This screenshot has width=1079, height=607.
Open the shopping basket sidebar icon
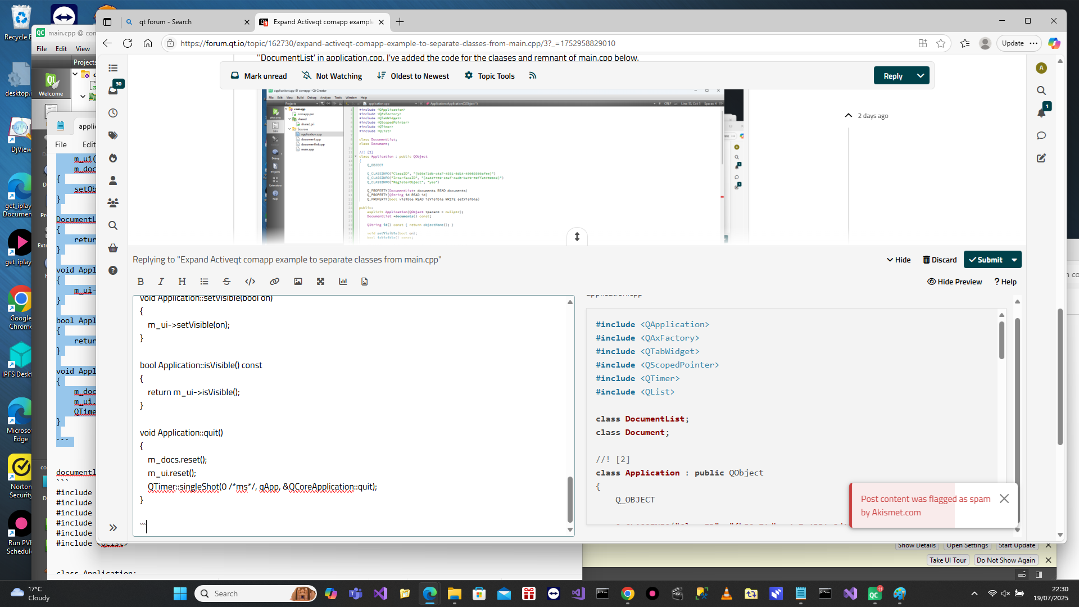(x=113, y=248)
